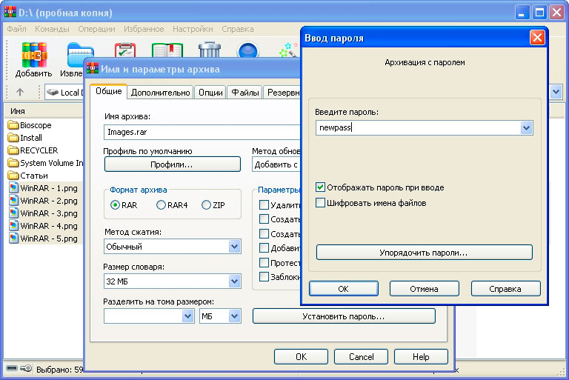Open the password history dropdown arrow
Viewport: 569px width, 380px height.
tap(526, 127)
